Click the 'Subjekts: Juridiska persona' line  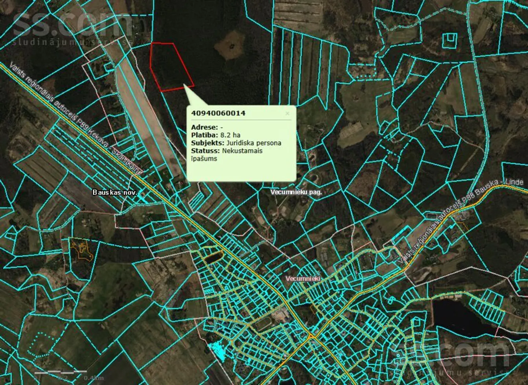(x=236, y=143)
